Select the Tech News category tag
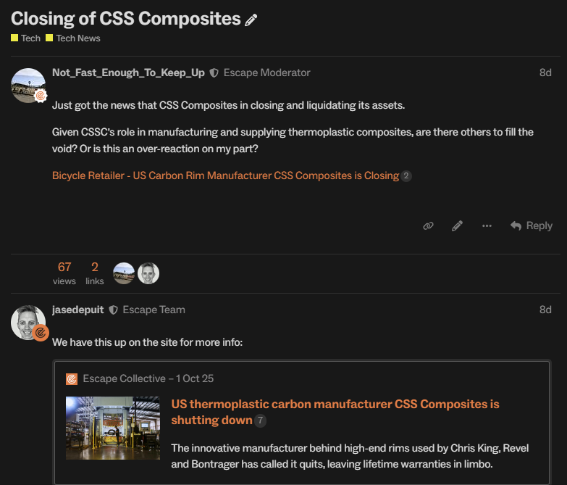567x485 pixels. pos(73,38)
